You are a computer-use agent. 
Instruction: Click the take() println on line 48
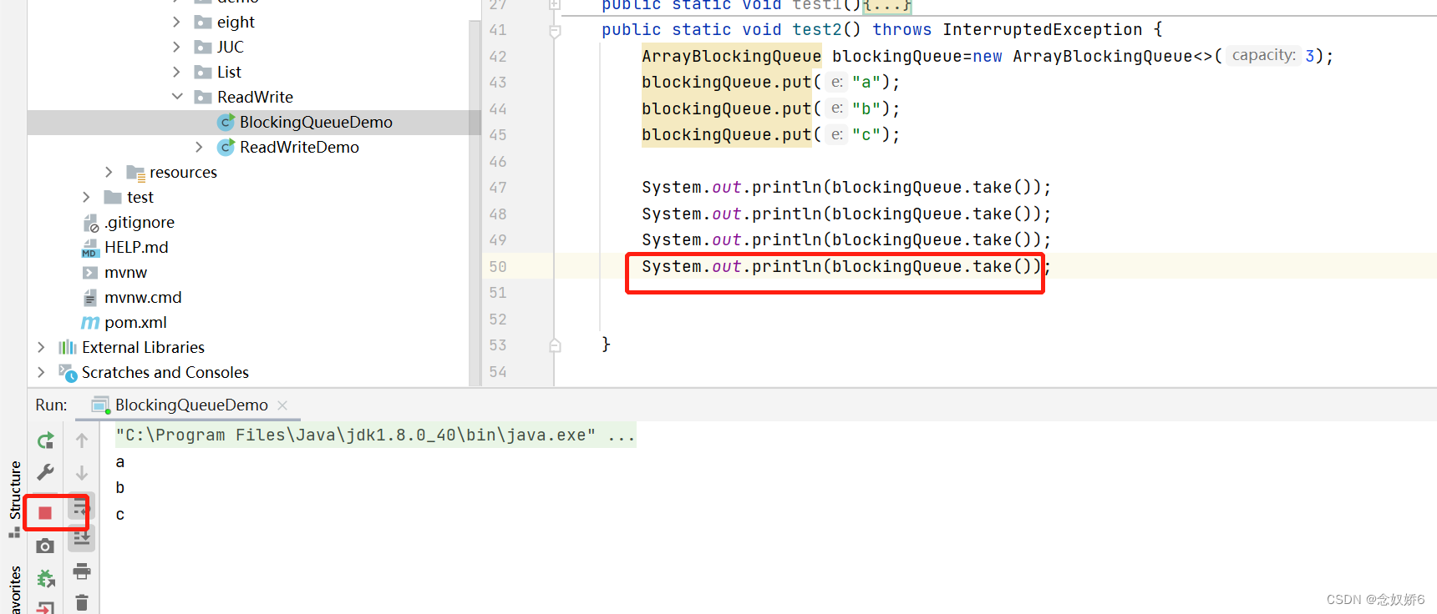point(846,214)
